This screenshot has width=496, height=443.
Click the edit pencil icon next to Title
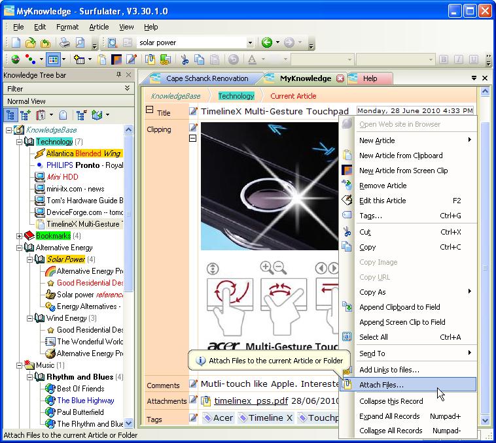click(x=193, y=111)
